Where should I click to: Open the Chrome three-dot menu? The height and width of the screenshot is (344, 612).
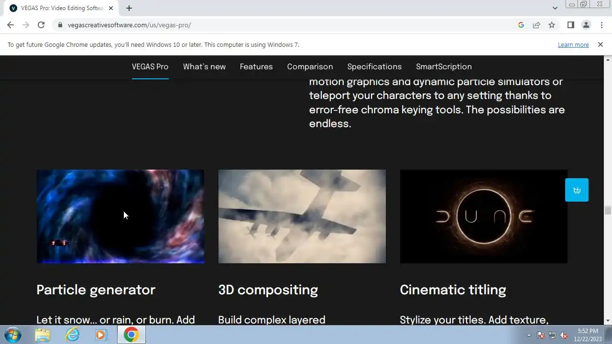pyautogui.click(x=601, y=25)
